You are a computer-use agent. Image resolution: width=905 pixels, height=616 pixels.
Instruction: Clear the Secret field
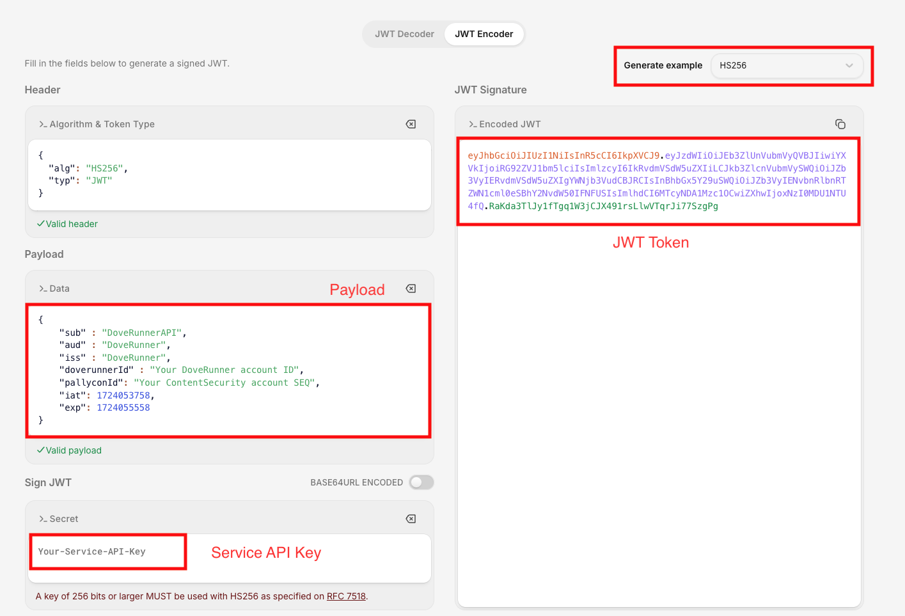coord(411,519)
